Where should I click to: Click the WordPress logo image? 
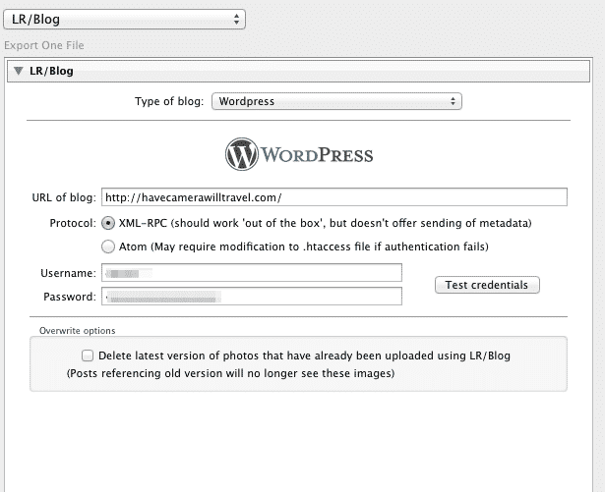pyautogui.click(x=299, y=154)
